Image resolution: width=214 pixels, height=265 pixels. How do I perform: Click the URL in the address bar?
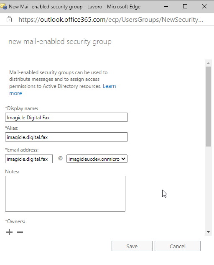pos(110,20)
